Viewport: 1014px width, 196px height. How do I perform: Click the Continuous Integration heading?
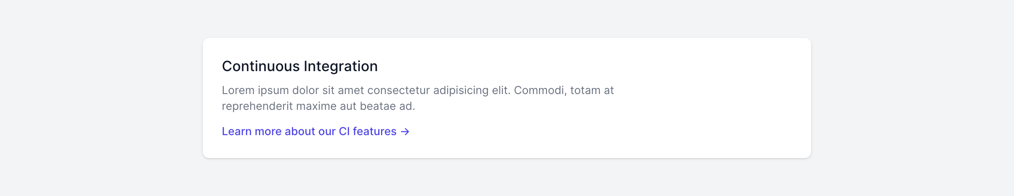tap(299, 66)
